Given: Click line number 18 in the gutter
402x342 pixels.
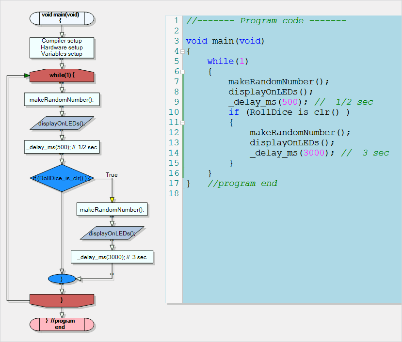Looking at the screenshot, I should [x=174, y=194].
